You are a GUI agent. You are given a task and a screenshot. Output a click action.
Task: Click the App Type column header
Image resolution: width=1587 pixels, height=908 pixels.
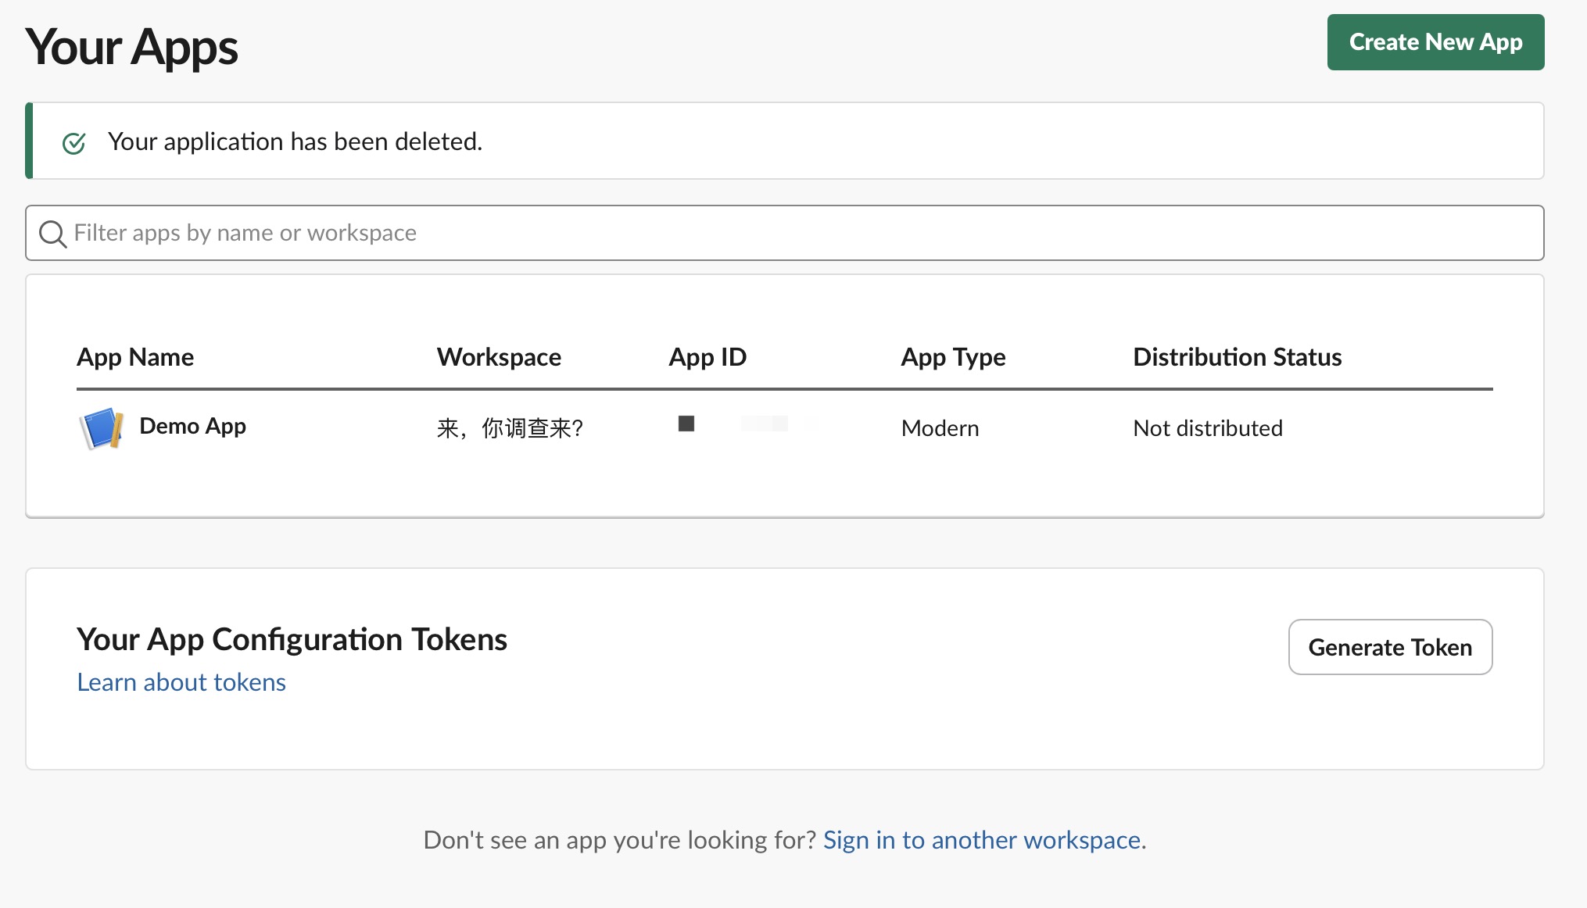click(x=953, y=357)
